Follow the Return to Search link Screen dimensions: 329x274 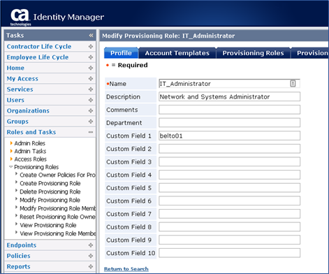click(x=126, y=269)
